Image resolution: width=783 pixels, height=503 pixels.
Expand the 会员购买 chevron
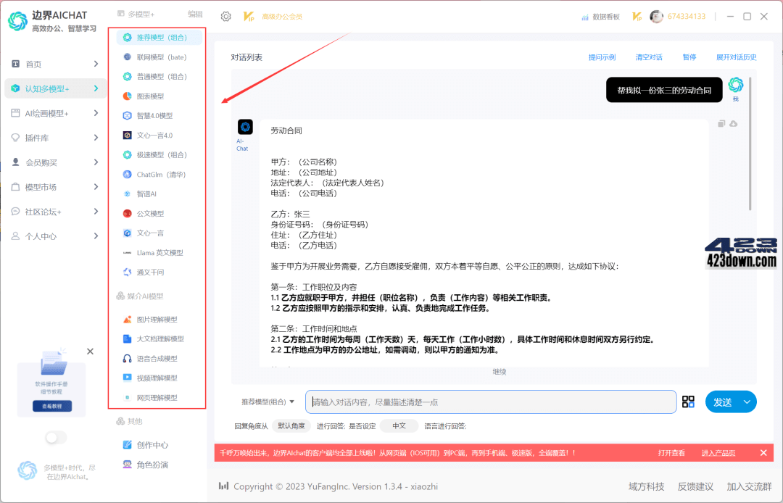96,162
